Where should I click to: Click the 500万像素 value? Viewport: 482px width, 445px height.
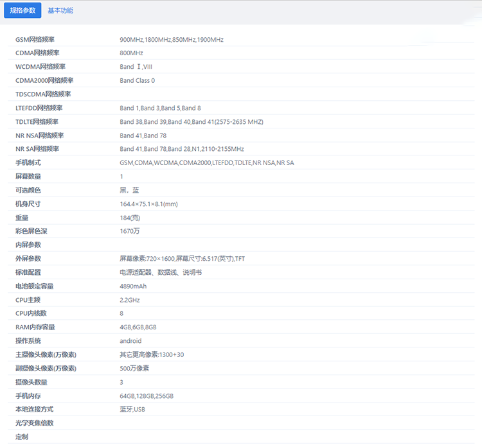point(134,368)
